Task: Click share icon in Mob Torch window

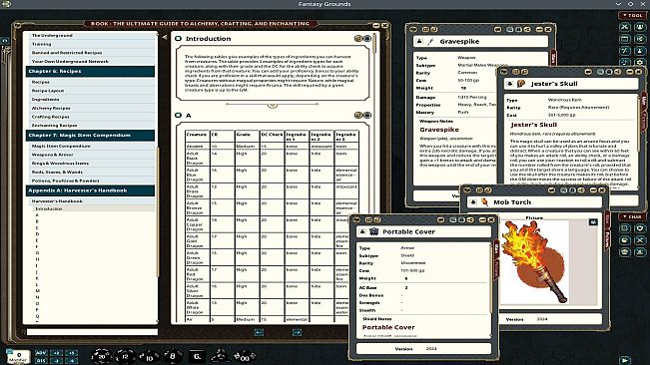Action: [x=581, y=189]
